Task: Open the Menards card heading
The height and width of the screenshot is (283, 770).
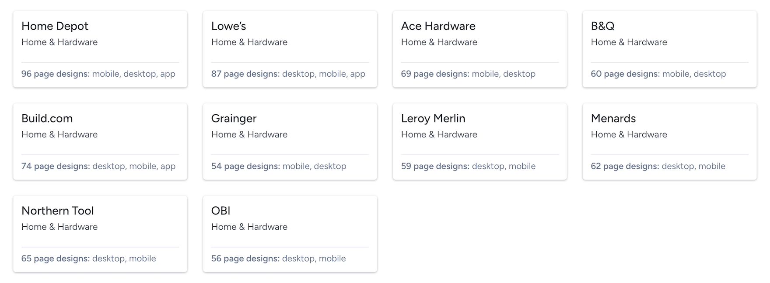Action: tap(613, 119)
